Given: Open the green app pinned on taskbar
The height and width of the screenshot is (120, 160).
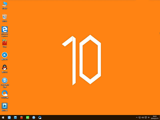Looking at the screenshot, I should coord(28,117).
